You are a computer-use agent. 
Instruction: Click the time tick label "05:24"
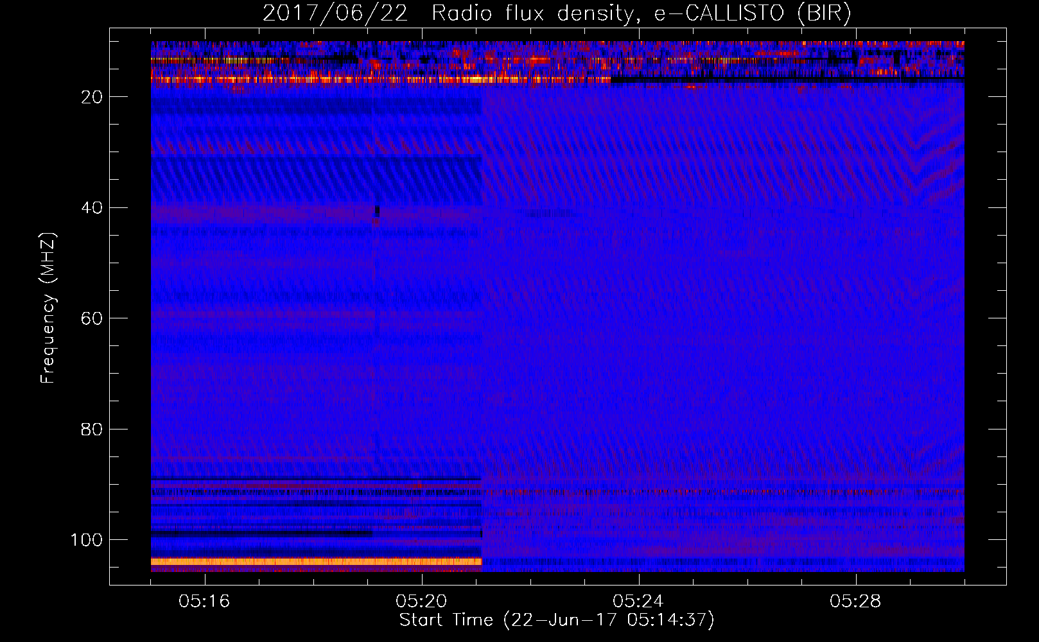pos(638,601)
